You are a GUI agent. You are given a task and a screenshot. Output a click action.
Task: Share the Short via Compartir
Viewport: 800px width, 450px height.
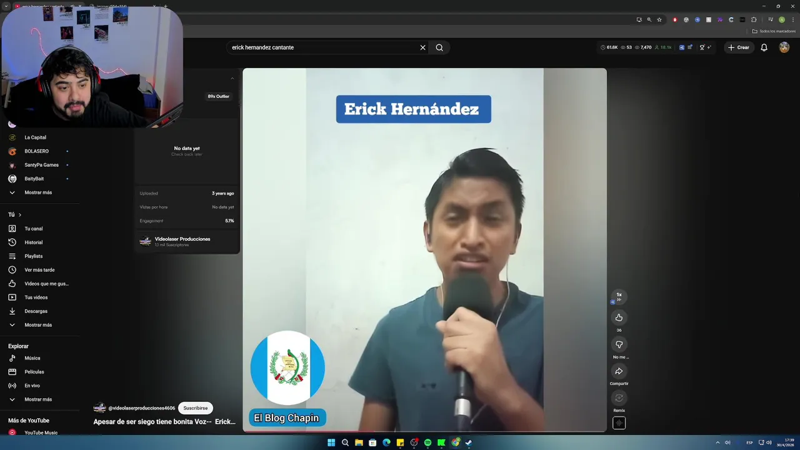tap(619, 371)
